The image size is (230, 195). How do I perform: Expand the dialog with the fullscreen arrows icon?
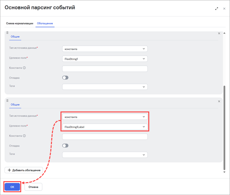coord(217,9)
